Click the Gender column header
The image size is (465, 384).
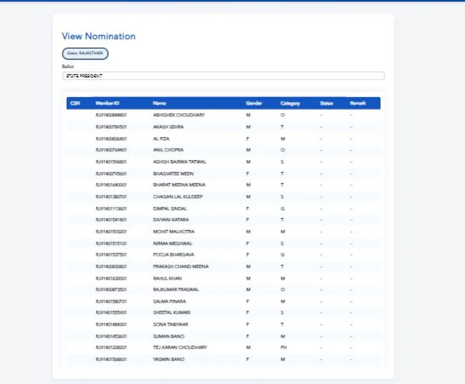pyautogui.click(x=253, y=103)
